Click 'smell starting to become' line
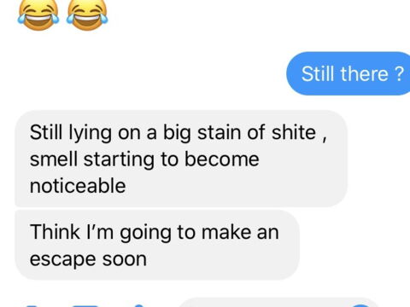Screen dimensions: 410x307 (144, 159)
